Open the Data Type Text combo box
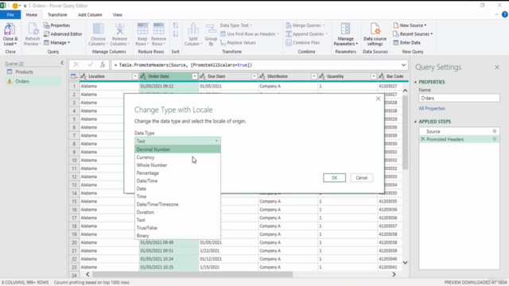This screenshot has width=509, height=286. pyautogui.click(x=177, y=141)
